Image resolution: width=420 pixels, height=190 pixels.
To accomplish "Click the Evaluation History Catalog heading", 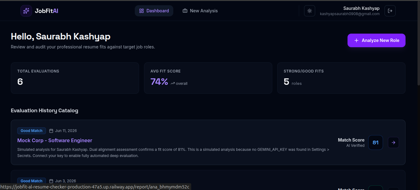I will tap(44, 110).
